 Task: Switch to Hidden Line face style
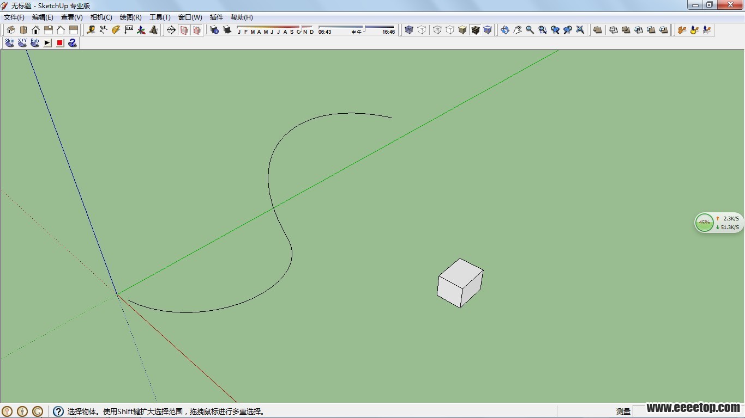450,30
